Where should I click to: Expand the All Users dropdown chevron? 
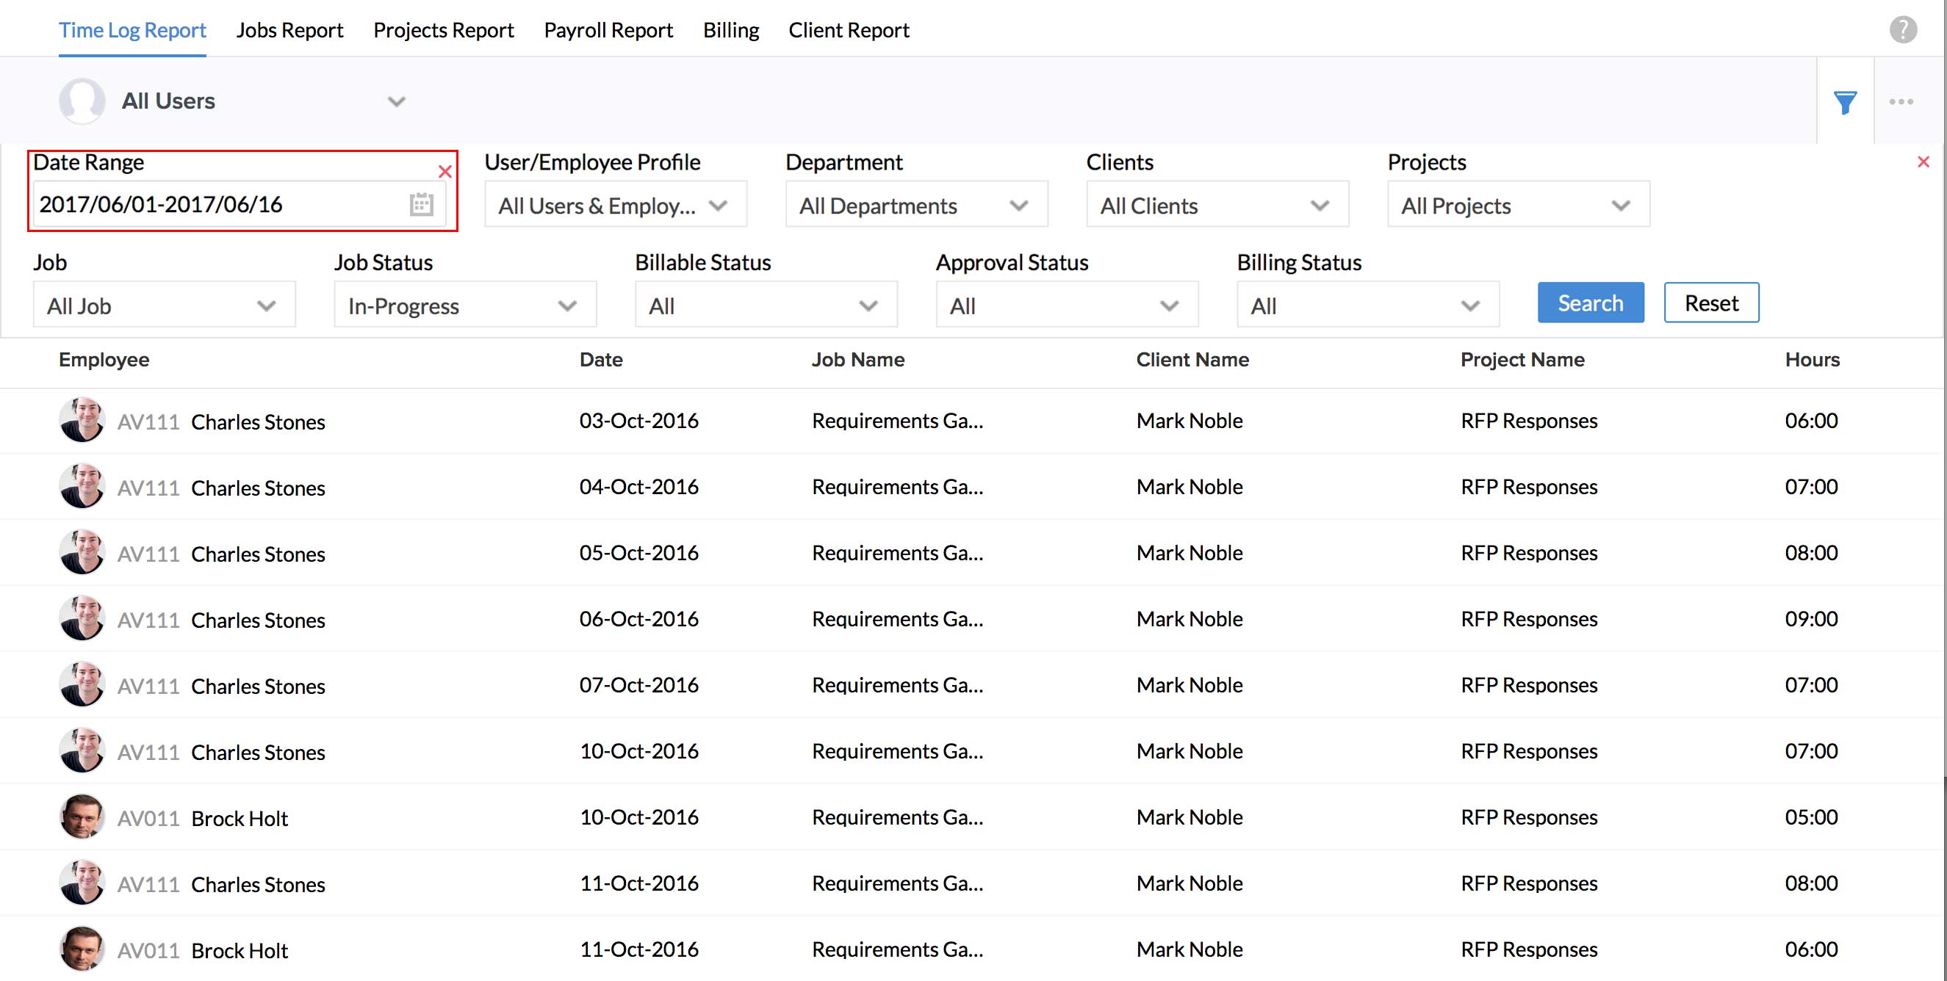(396, 101)
